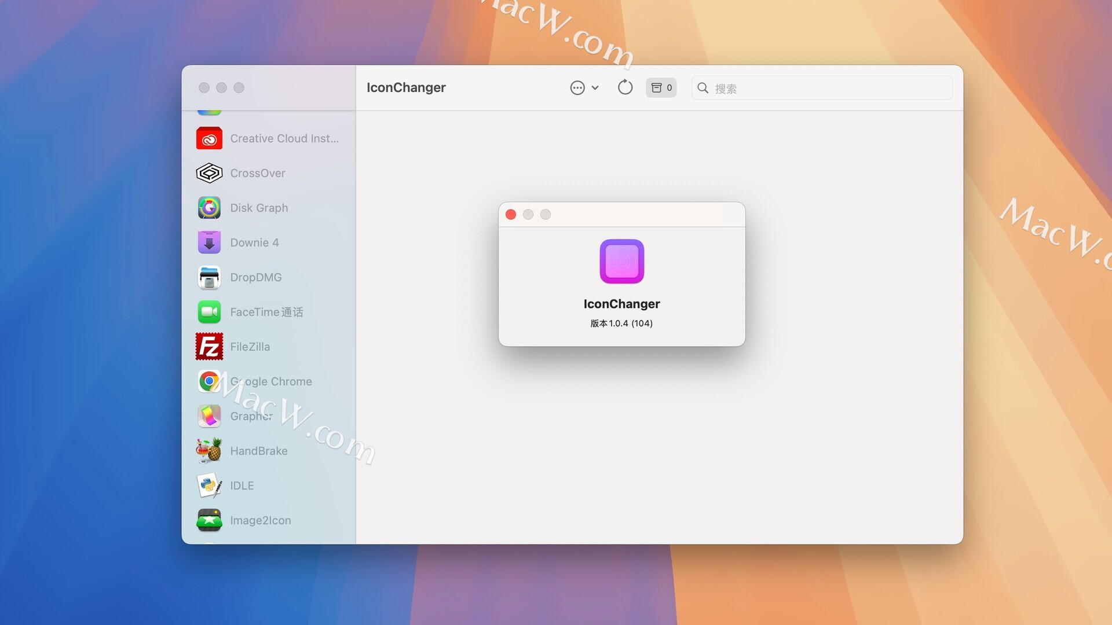1112x625 pixels.
Task: Focus the search input field
Action: 822,88
